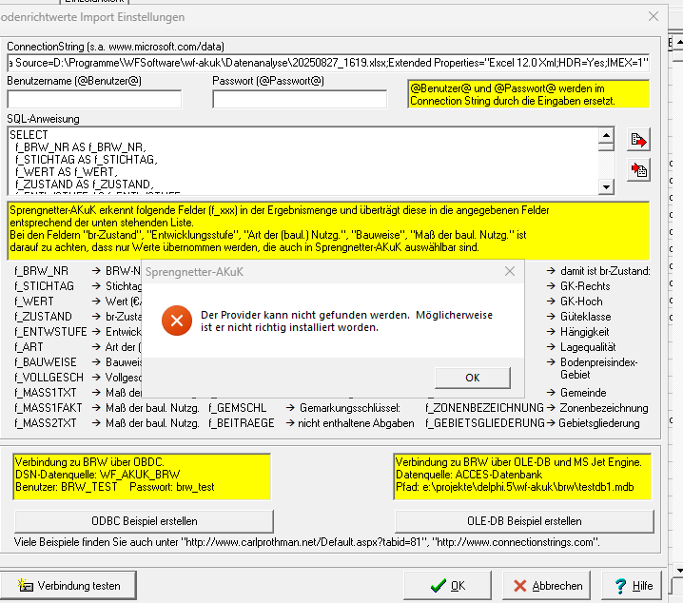Screen dimensions: 683x603
Task: Click the ConnectionString input field
Action: point(328,63)
